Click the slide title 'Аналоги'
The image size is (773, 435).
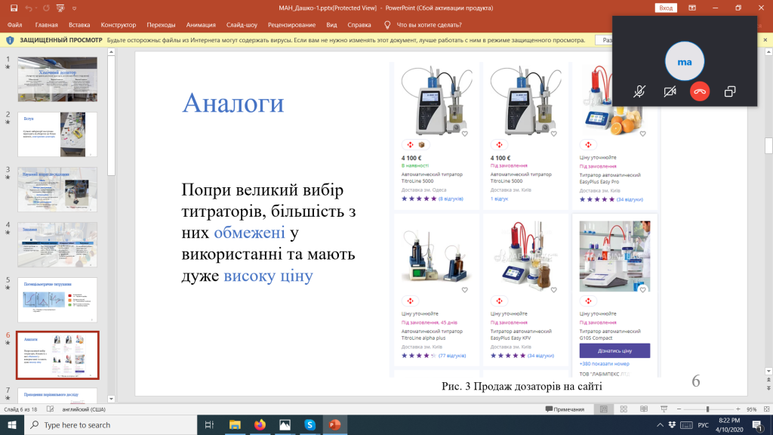click(x=233, y=103)
